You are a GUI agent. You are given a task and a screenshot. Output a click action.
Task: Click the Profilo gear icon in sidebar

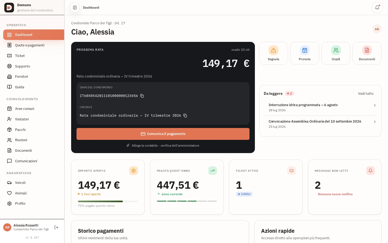pos(9,204)
